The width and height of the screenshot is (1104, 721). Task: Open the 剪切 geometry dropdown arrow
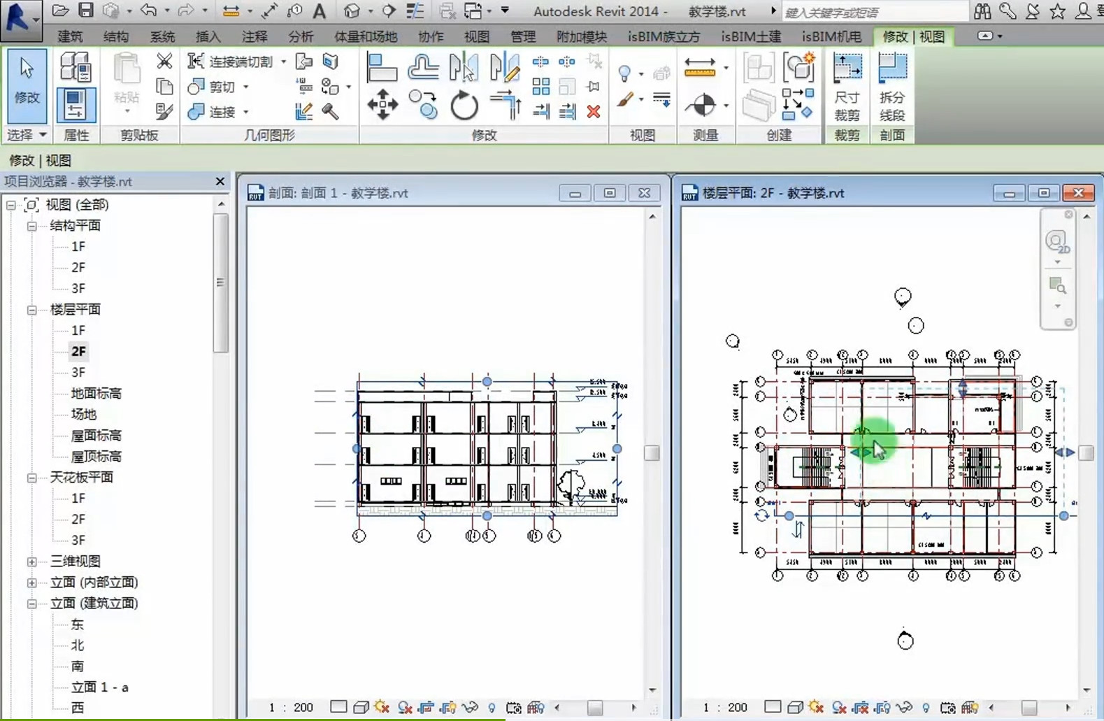point(246,87)
